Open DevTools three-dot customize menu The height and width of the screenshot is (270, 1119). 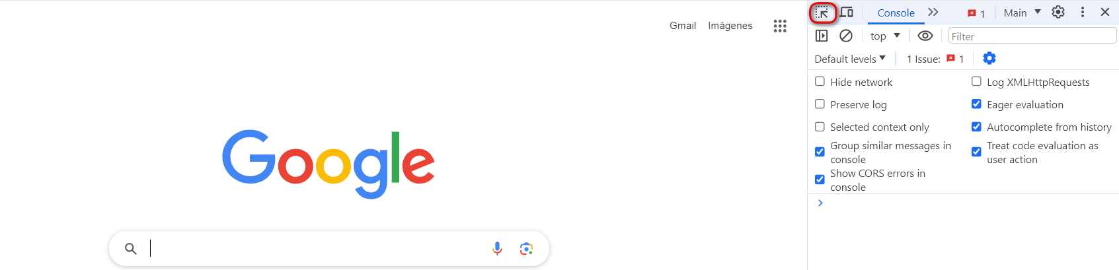coord(1082,12)
